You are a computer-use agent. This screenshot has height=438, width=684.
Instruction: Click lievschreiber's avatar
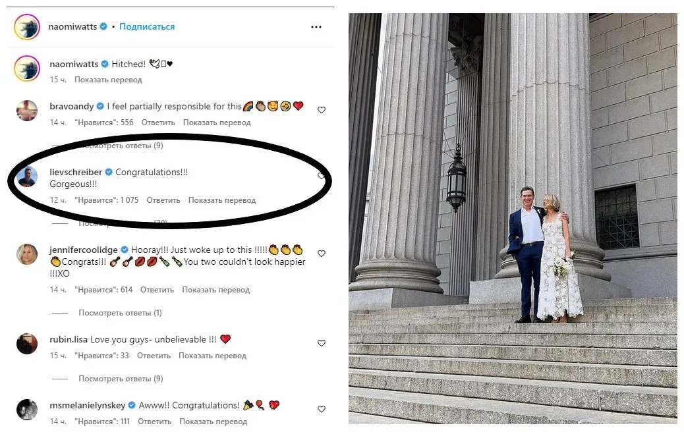[x=27, y=177]
